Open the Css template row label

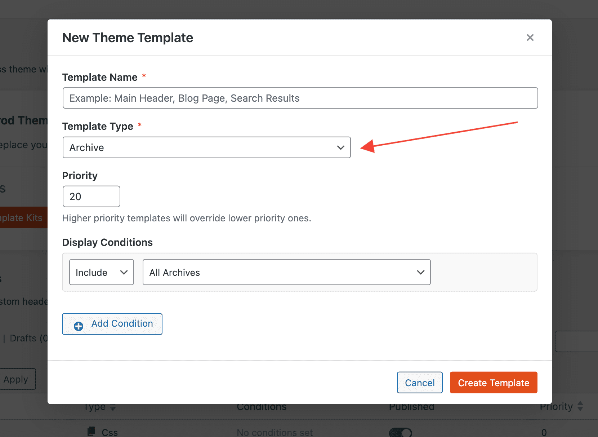110,432
